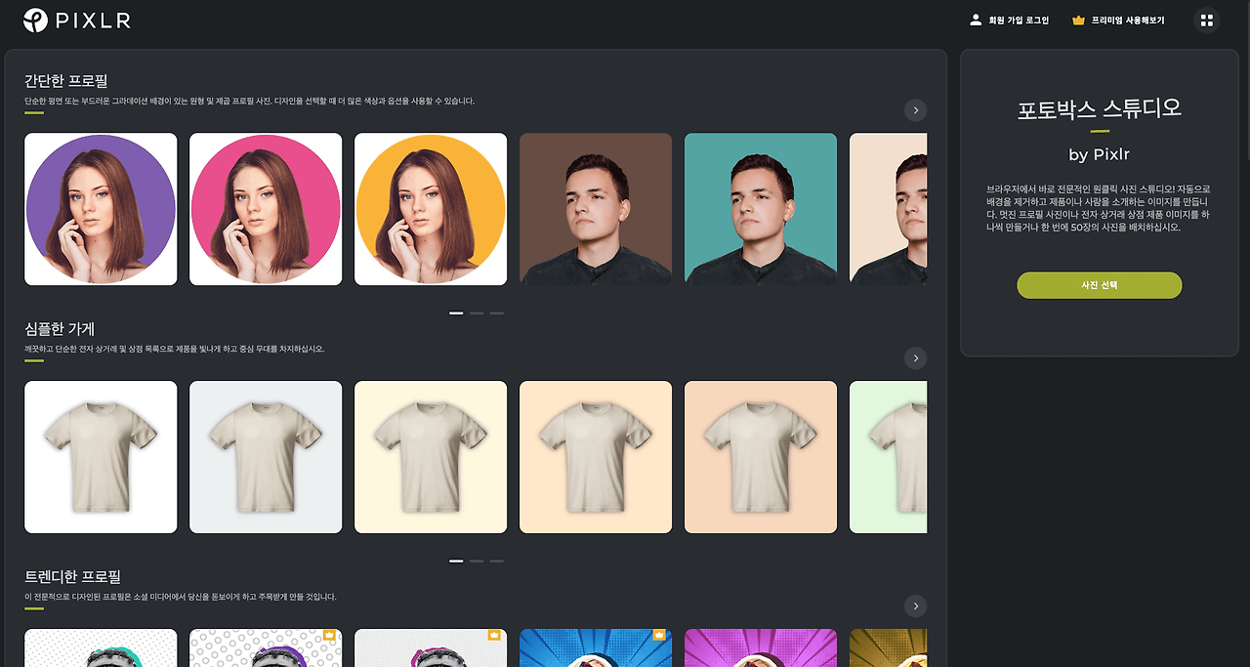Select woman portrait with purple circle background
The image size is (1250, 667).
(x=101, y=209)
